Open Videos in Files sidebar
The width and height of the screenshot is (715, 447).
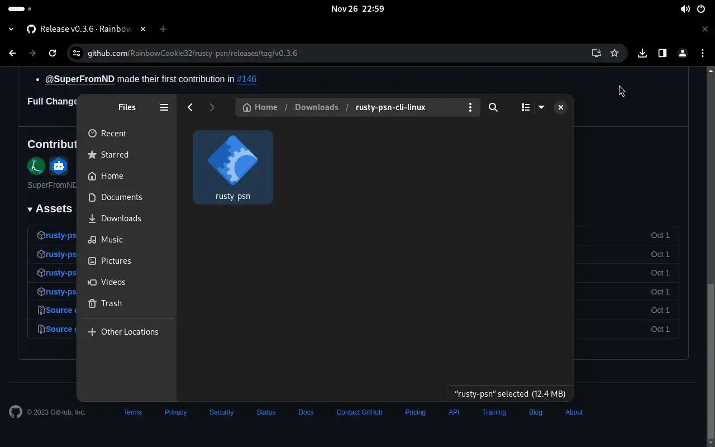tap(127, 282)
